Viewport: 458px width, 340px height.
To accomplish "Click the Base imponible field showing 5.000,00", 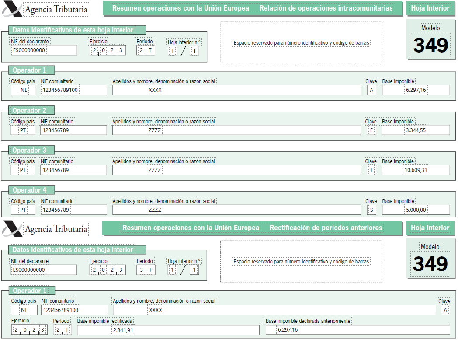I will point(416,210).
